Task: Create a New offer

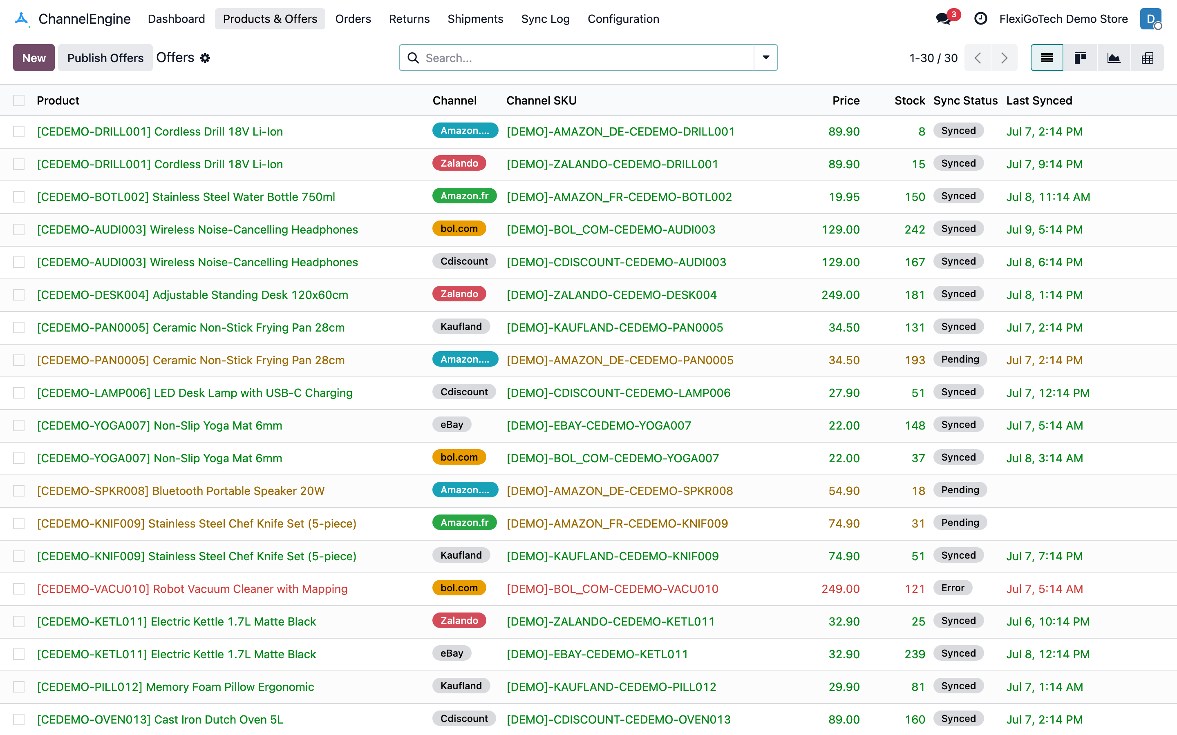Action: [34, 58]
